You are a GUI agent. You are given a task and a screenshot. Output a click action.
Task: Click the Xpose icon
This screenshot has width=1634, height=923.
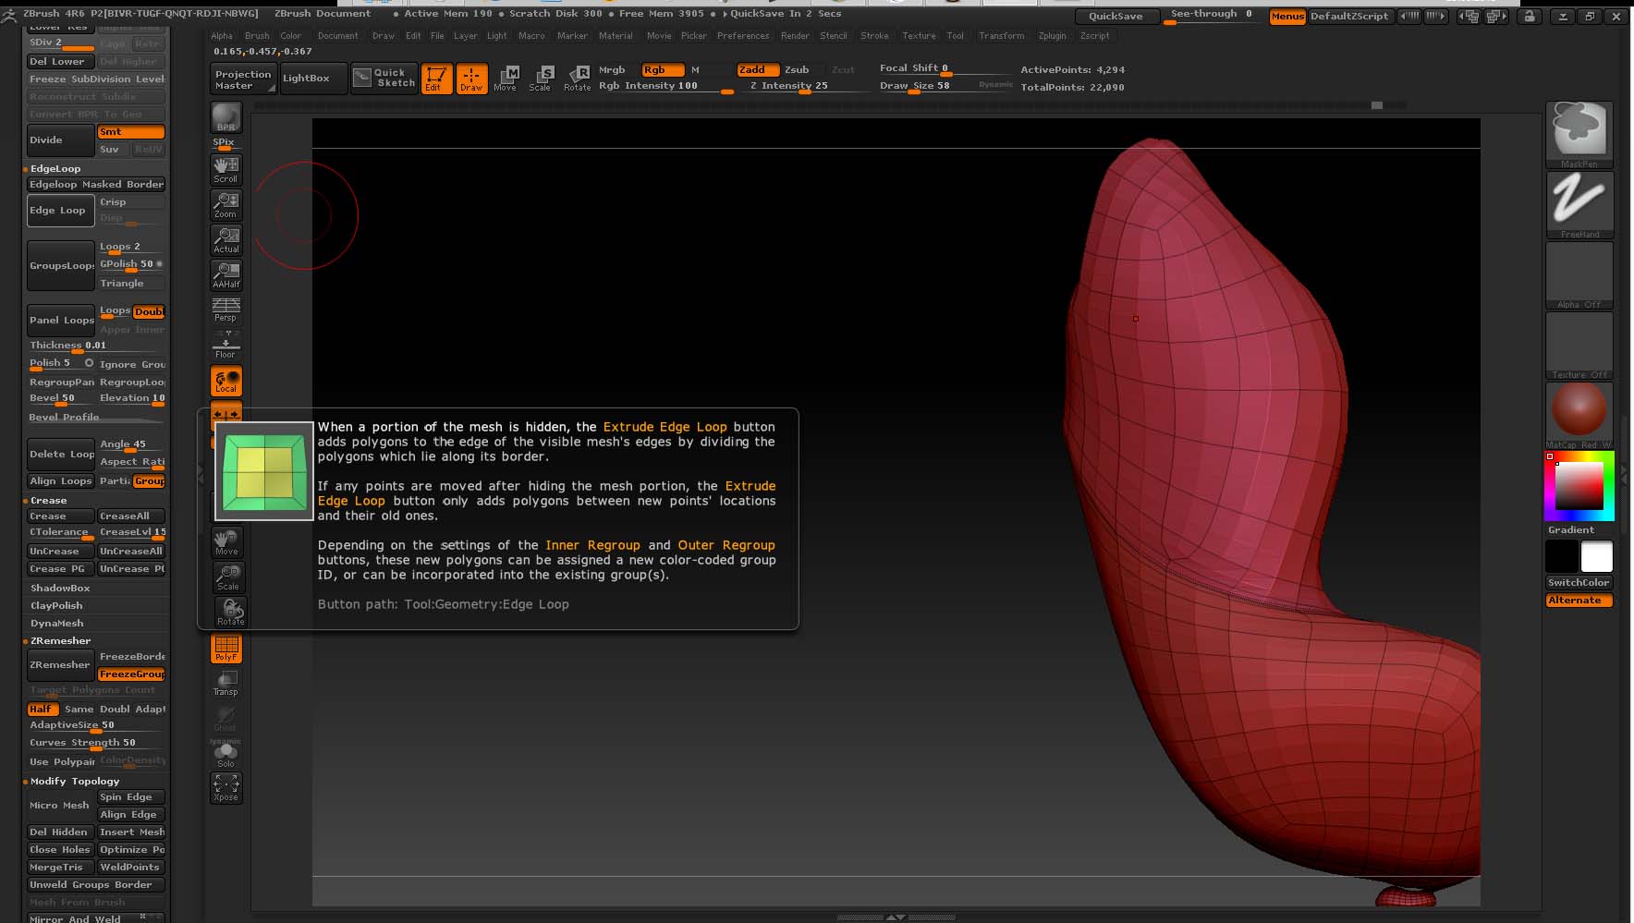coord(226,786)
